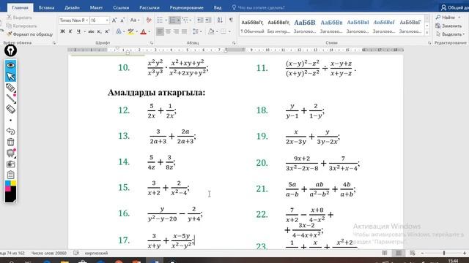Increase paragraph indent

point(208,20)
